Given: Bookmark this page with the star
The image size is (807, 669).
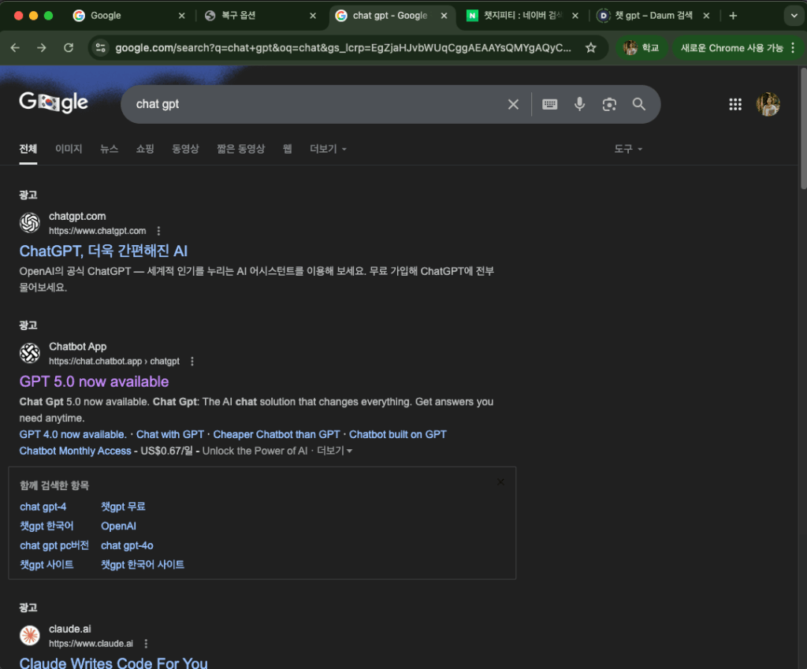Looking at the screenshot, I should coord(591,48).
